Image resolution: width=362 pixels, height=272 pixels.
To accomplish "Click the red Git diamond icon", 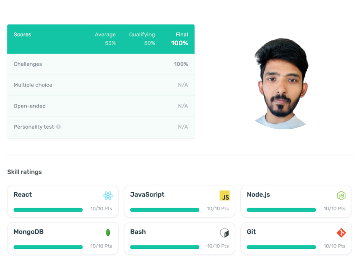I will click(x=341, y=233).
